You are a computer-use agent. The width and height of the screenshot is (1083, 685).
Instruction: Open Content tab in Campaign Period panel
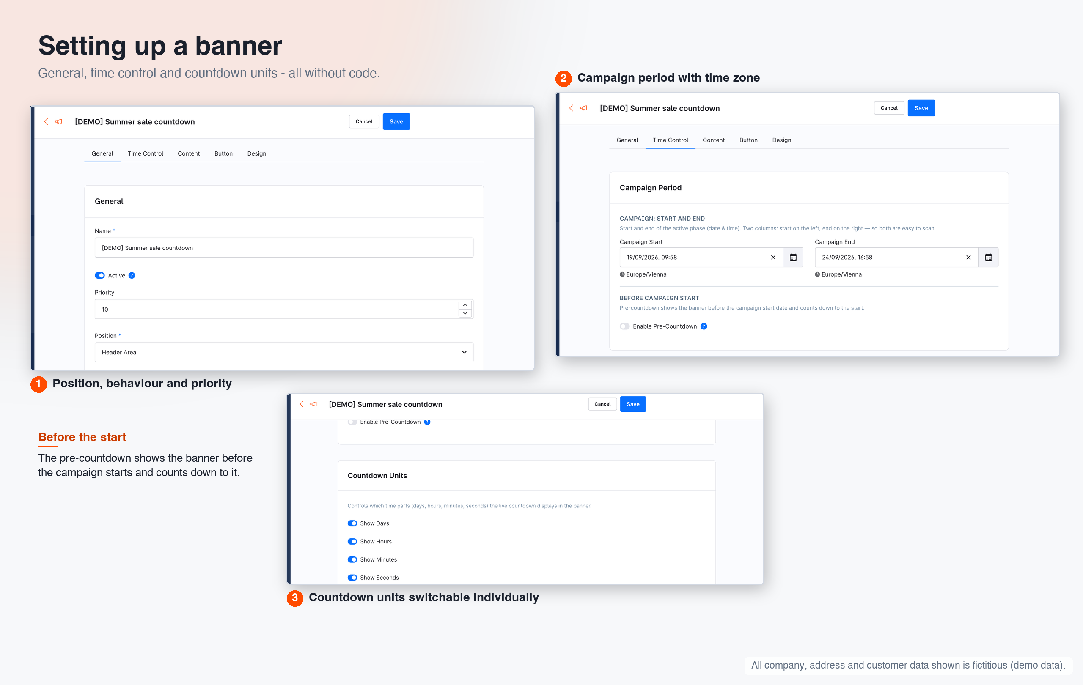tap(713, 140)
